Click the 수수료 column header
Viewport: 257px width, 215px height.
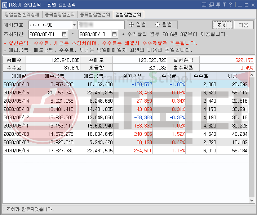201,76
